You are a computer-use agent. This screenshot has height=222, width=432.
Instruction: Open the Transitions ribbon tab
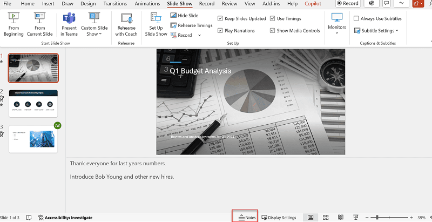(x=114, y=3)
